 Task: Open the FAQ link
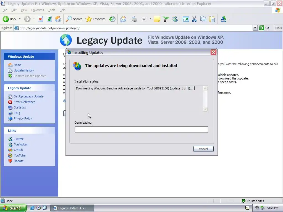pos(17,113)
